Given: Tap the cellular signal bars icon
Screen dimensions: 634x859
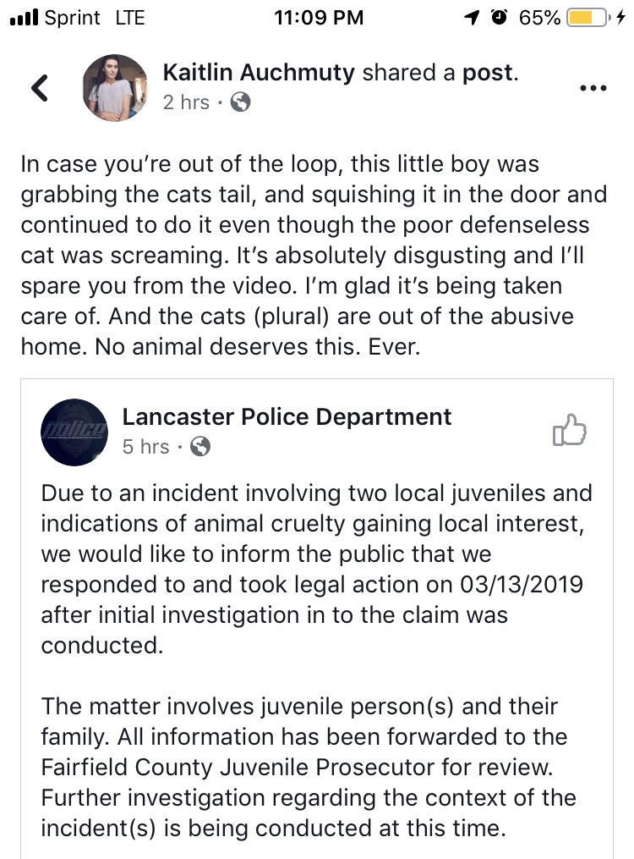Looking at the screenshot, I should pos(24,18).
